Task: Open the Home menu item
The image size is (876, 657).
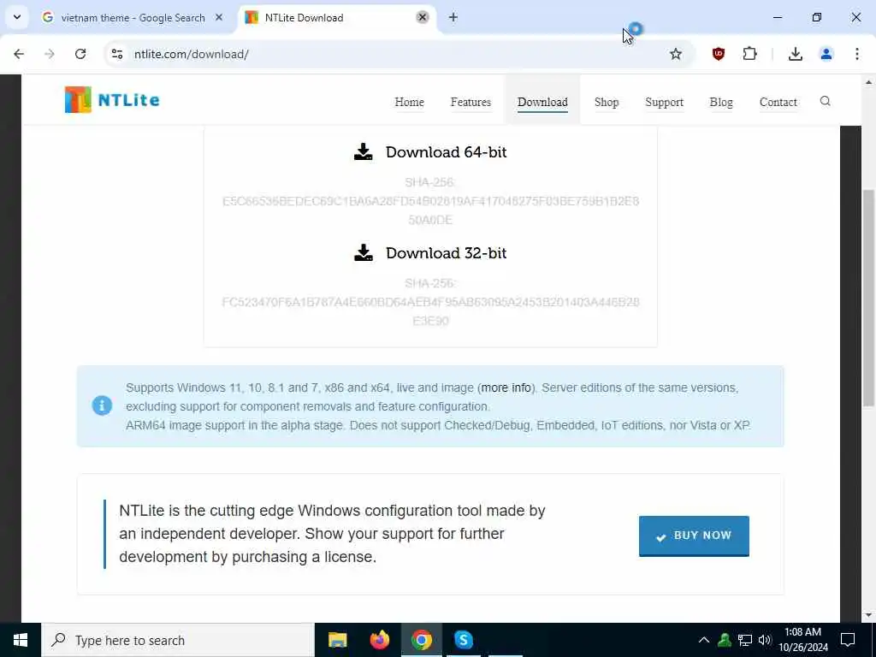Action: (x=410, y=103)
